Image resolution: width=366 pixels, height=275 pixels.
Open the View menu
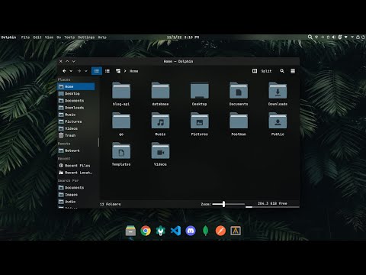point(50,37)
